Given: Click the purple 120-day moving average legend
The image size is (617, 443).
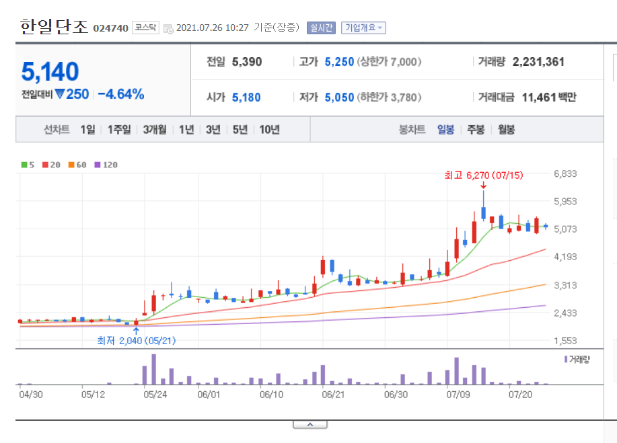Looking at the screenshot, I should [x=106, y=165].
